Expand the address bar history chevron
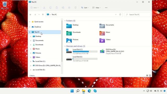 tap(116, 15)
